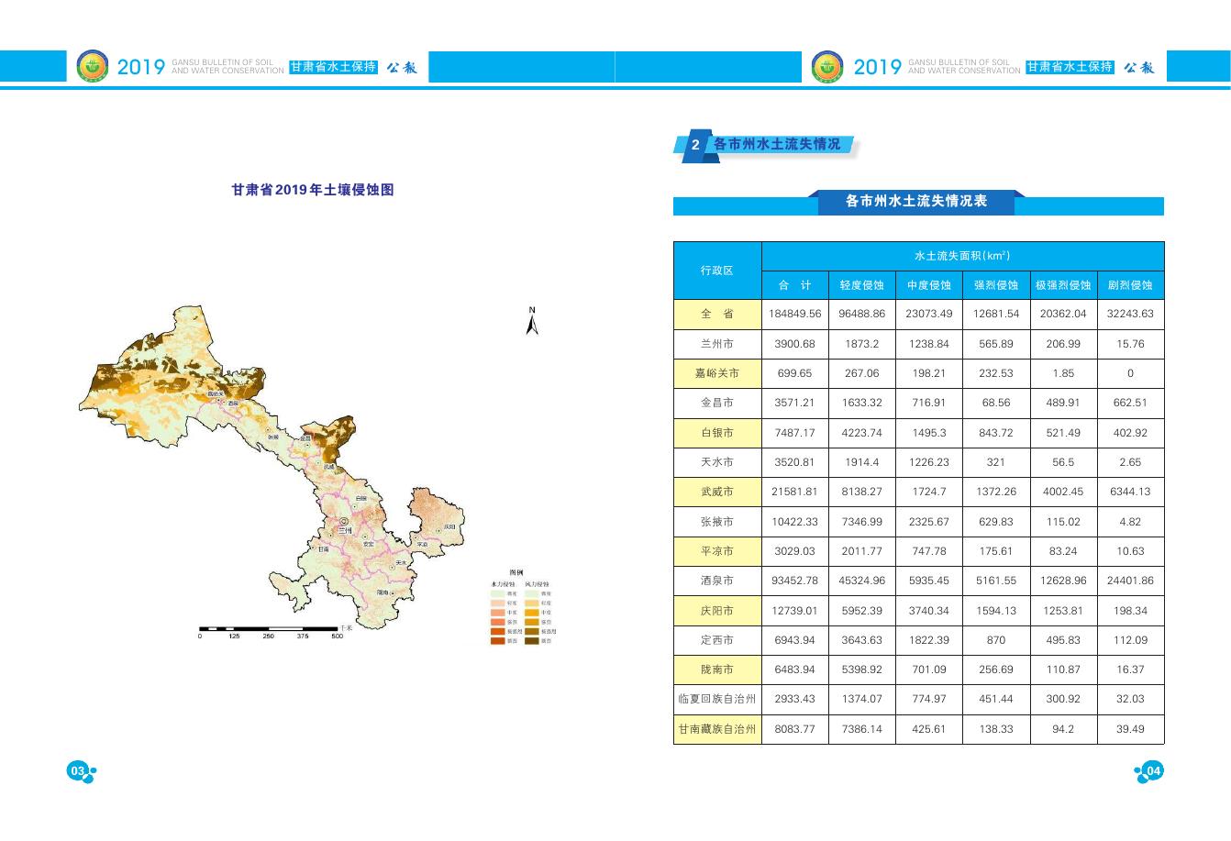Pick the 中度 swatch under 风力侵蚀
Screen dimensions: 1231x841
coord(531,613)
